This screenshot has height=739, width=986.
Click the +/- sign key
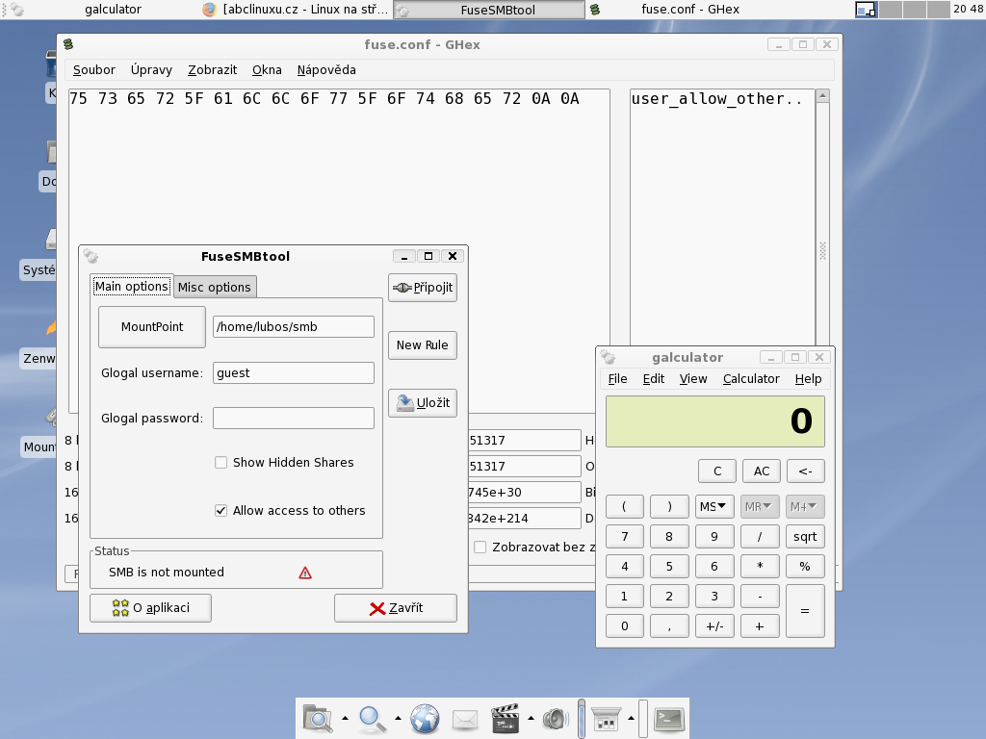(x=714, y=625)
